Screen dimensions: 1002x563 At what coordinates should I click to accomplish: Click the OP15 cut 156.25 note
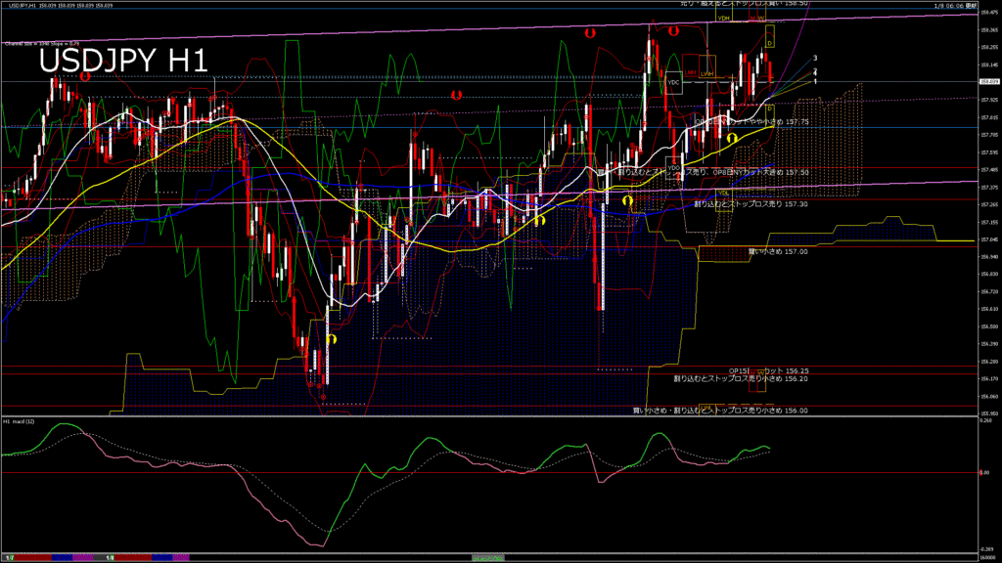769,370
